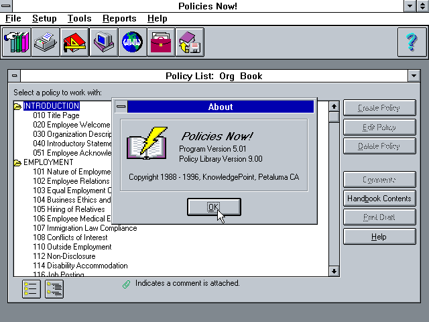Viewport: 429px width, 322px height.
Task: Open the File menu
Action: 13,18
